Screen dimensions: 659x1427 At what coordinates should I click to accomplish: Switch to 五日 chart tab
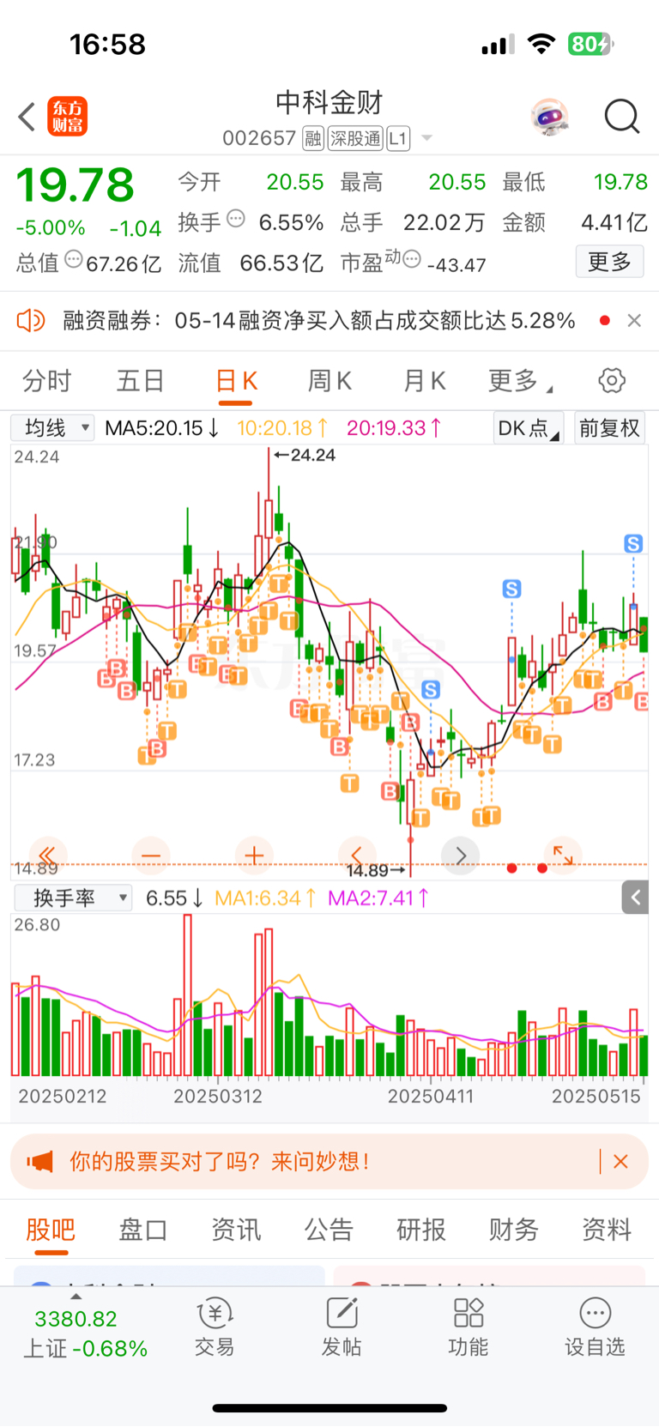140,380
